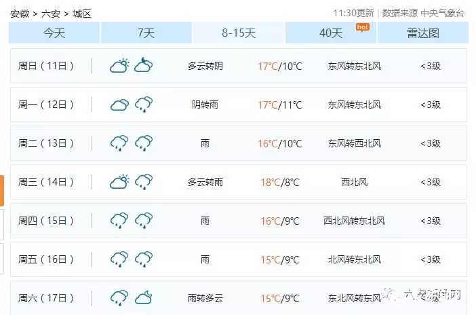Click the overcast cloud icon for 周一 (12日)
The height and width of the screenshot is (315, 476).
coord(119,105)
